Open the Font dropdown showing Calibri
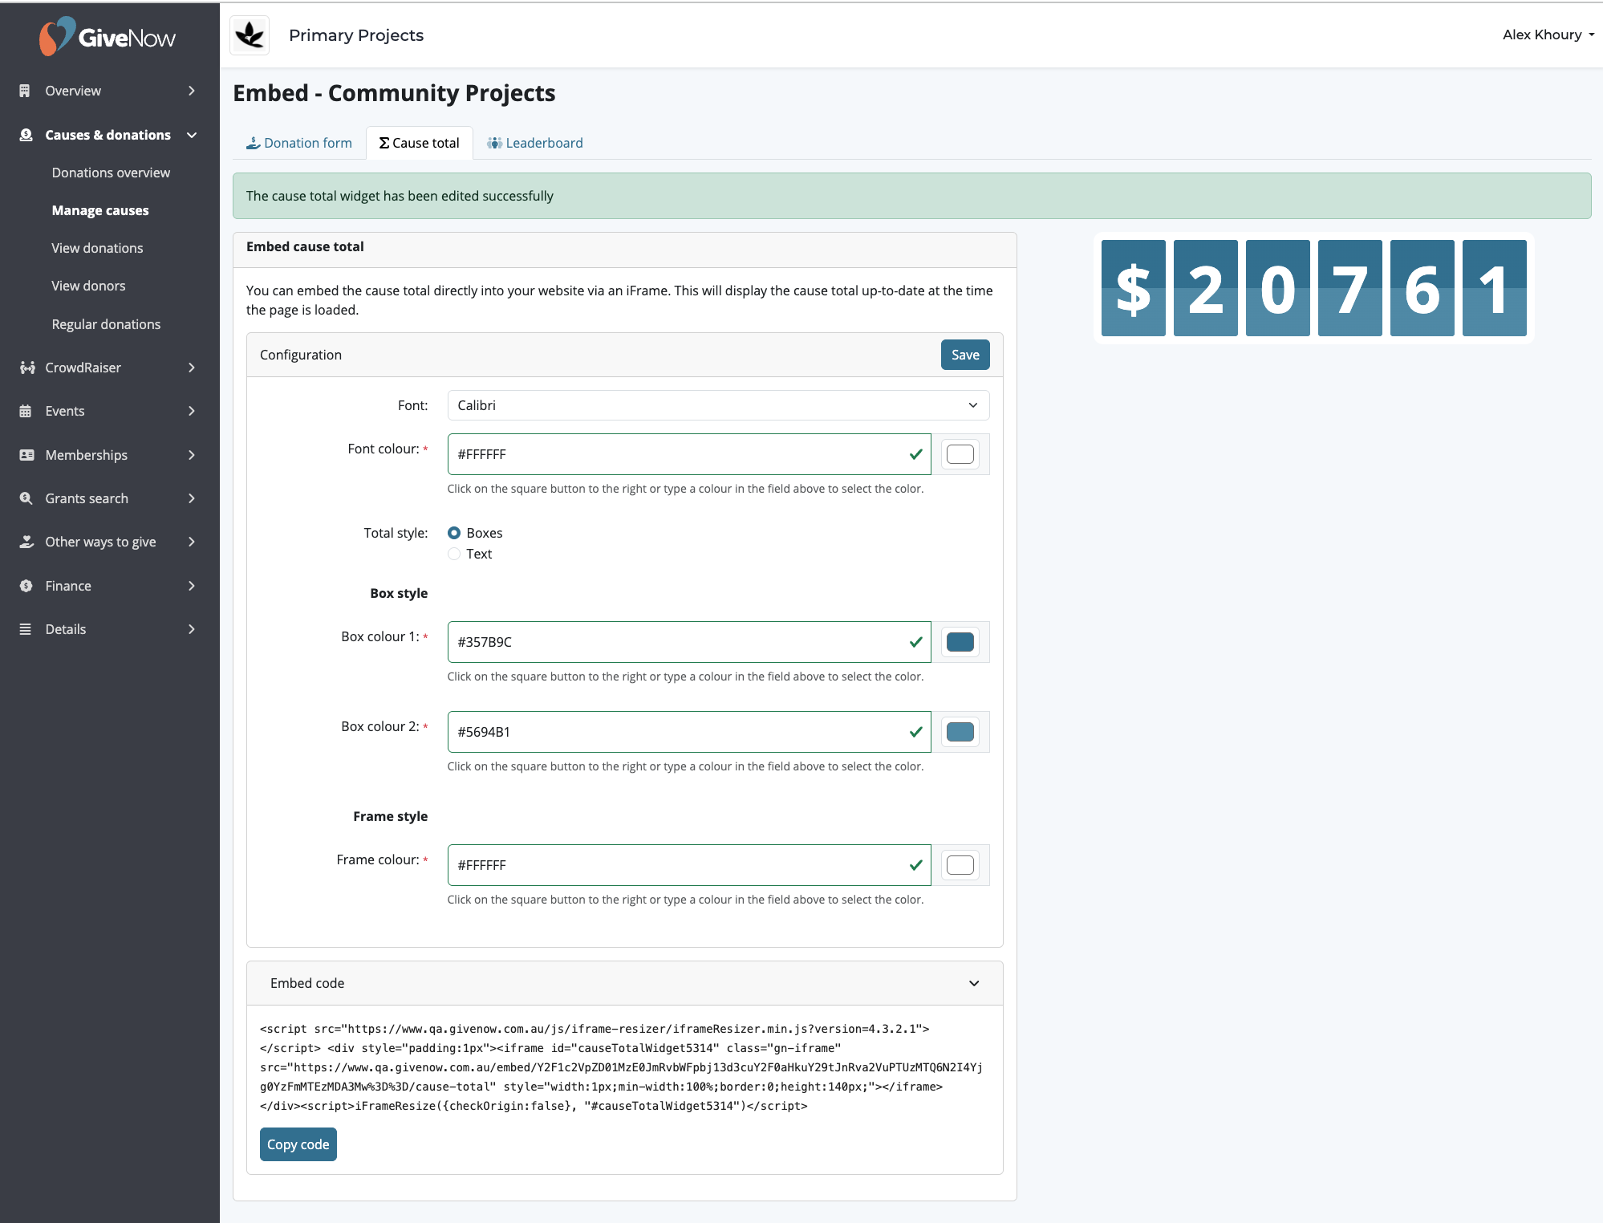This screenshot has width=1603, height=1223. point(718,405)
